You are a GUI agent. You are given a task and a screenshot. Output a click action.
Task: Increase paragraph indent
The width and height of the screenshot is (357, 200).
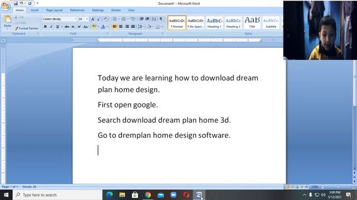[147, 19]
